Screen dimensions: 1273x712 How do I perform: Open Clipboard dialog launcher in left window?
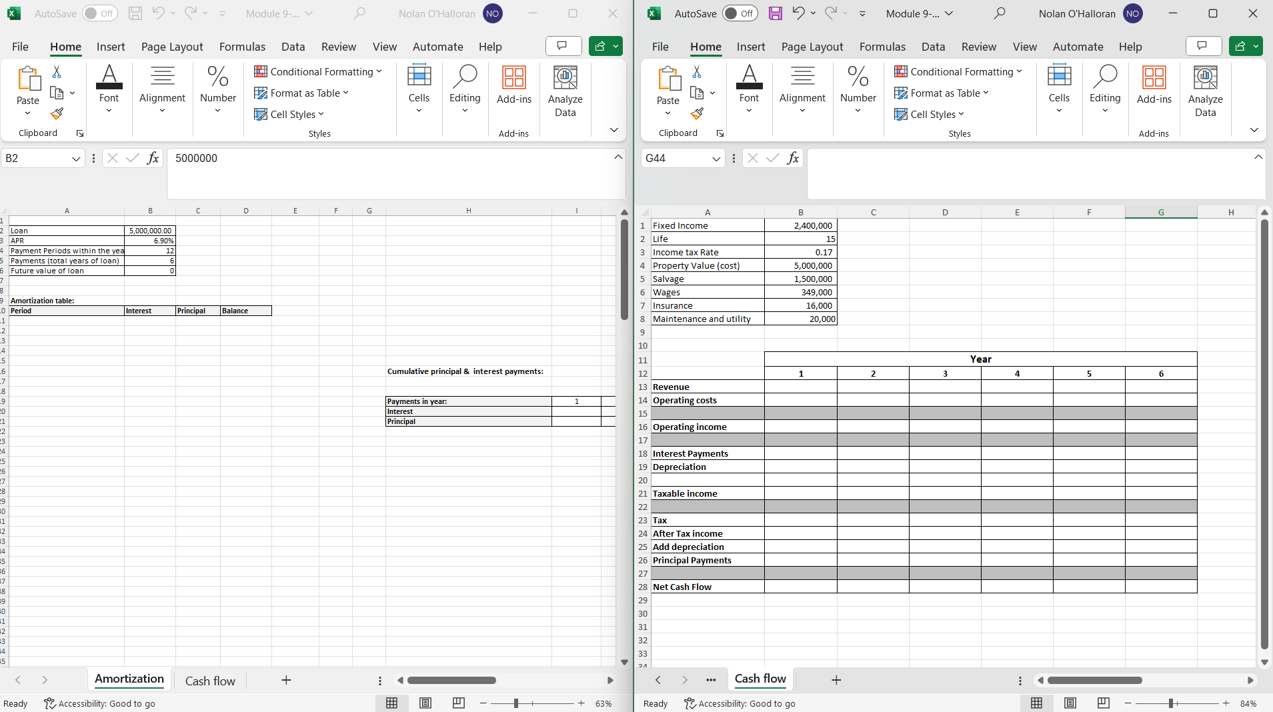pos(80,133)
